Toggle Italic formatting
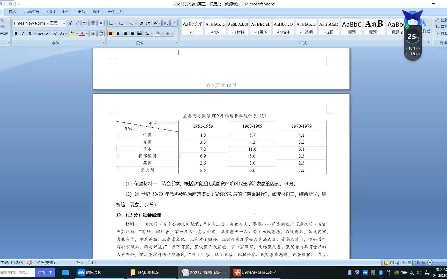The width and height of the screenshot is (447, 279). coord(23,34)
